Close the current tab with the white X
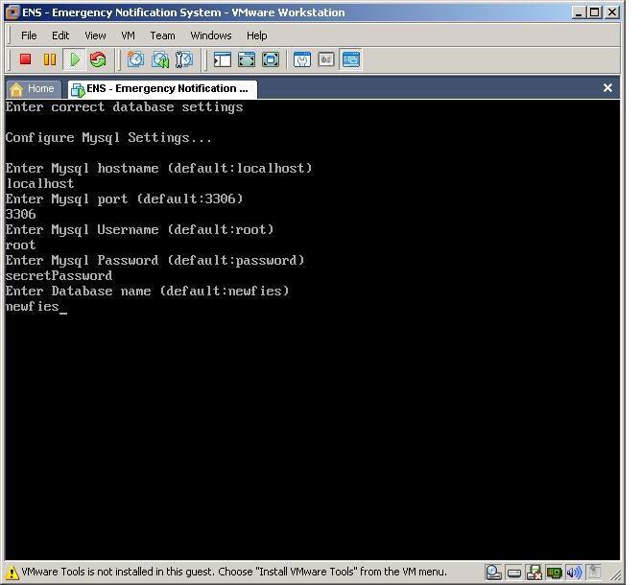Screen dimensions: 641x585 (x=607, y=88)
